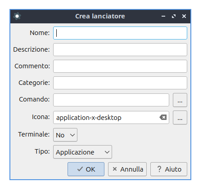Maximize the Crea lanciatore dialog

click(174, 16)
